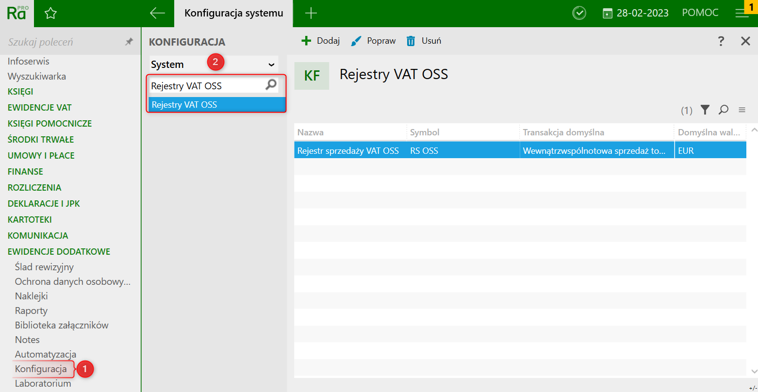Click Usuń to delete the register
The height and width of the screenshot is (392, 758).
424,41
